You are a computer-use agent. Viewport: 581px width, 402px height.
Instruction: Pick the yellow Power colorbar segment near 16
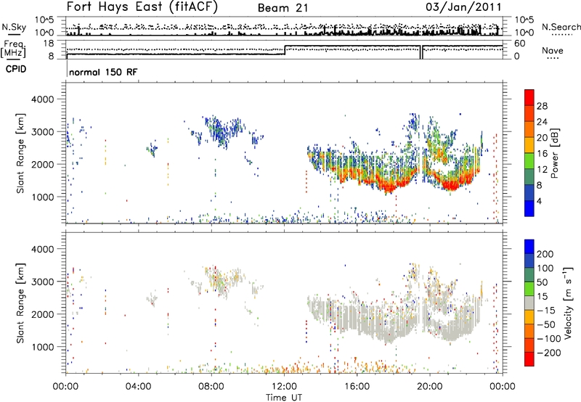(x=529, y=144)
